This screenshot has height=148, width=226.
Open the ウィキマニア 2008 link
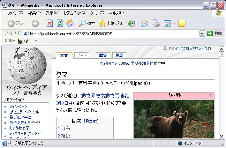click(x=114, y=63)
